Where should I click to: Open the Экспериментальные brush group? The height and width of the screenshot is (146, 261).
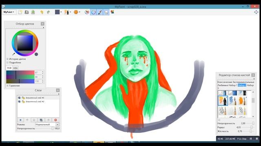(243, 82)
